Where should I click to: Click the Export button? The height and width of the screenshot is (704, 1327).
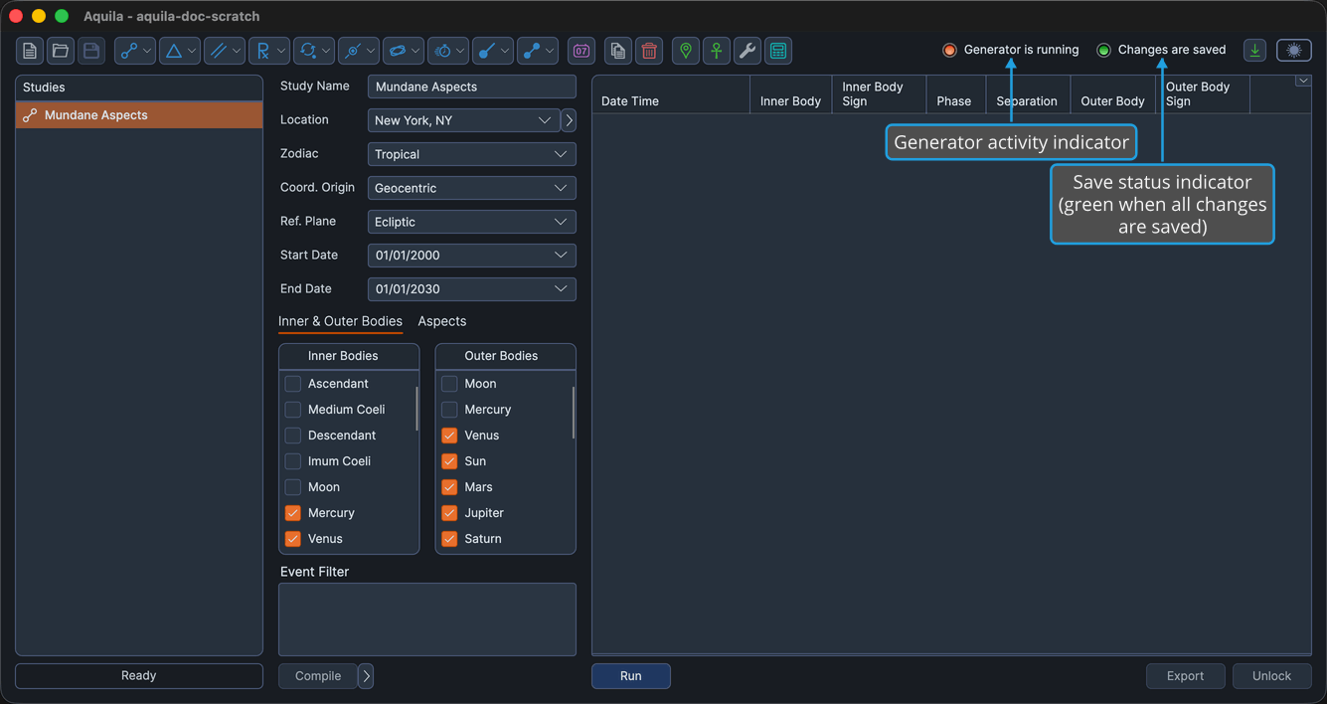(x=1186, y=676)
